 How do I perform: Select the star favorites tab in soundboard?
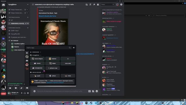27,53
